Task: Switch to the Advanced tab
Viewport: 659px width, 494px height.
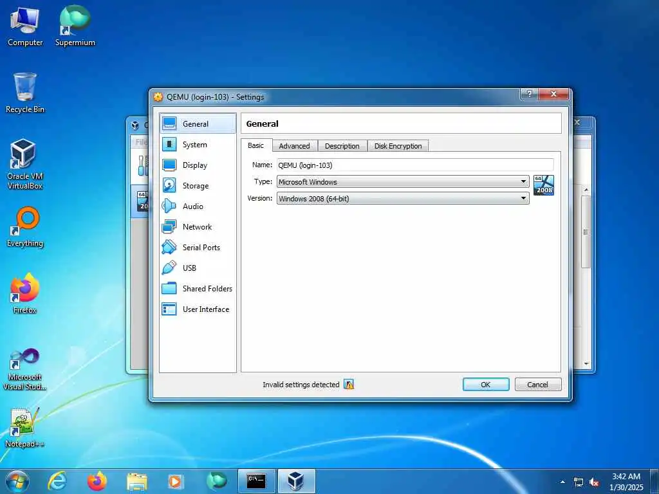Action: [x=294, y=146]
